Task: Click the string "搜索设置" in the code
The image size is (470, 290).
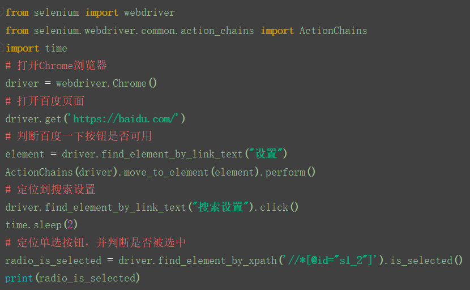Action: (220, 207)
